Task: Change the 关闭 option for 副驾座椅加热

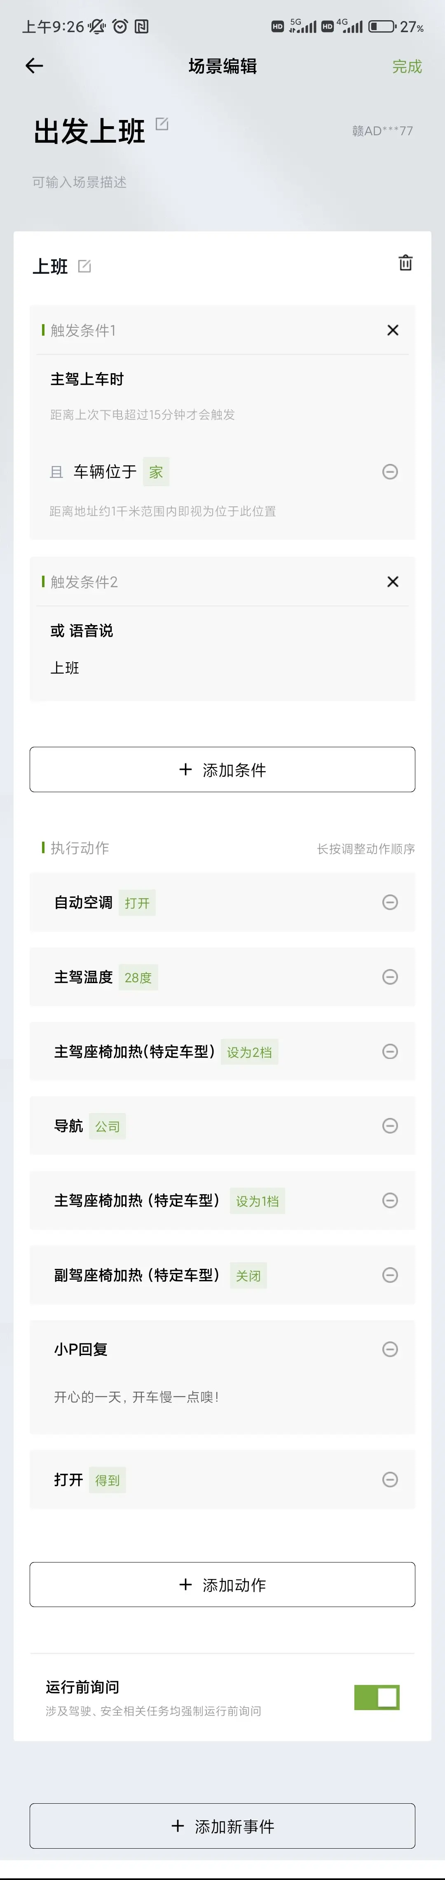Action: pyautogui.click(x=248, y=1276)
